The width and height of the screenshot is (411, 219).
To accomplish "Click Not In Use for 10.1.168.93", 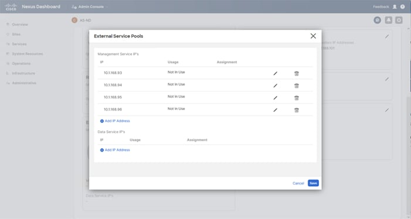I will coord(176,72).
